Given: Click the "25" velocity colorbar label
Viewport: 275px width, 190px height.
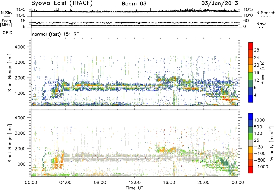Looking at the screenshot, I should point(256,140).
